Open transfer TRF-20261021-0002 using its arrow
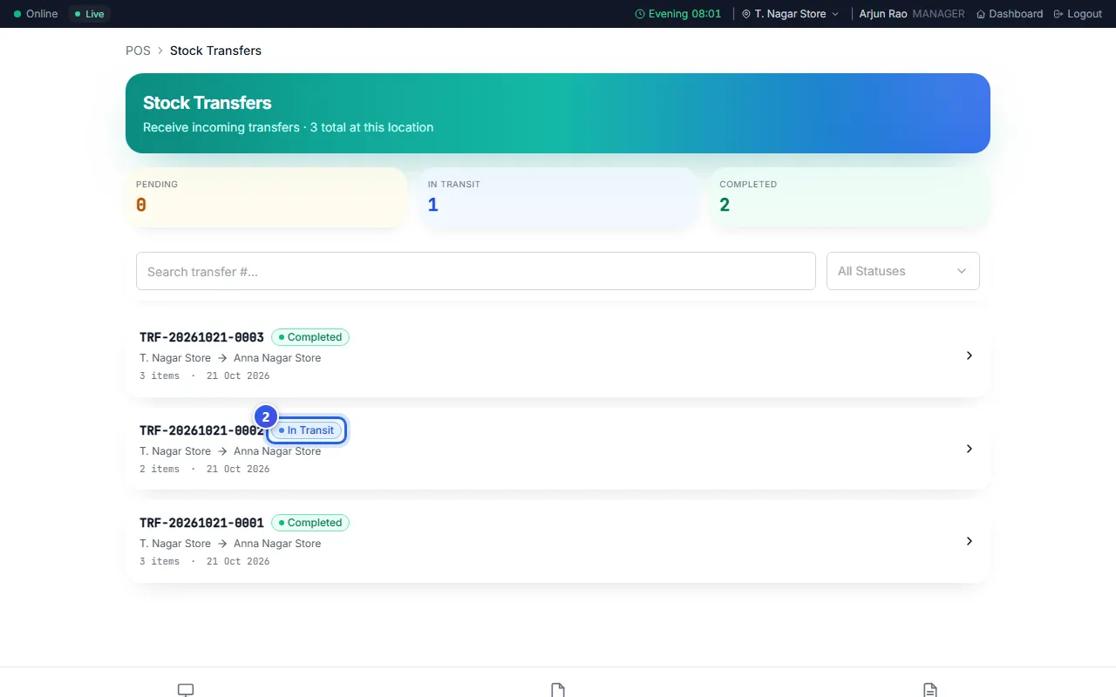The height and width of the screenshot is (697, 1116). tap(970, 449)
